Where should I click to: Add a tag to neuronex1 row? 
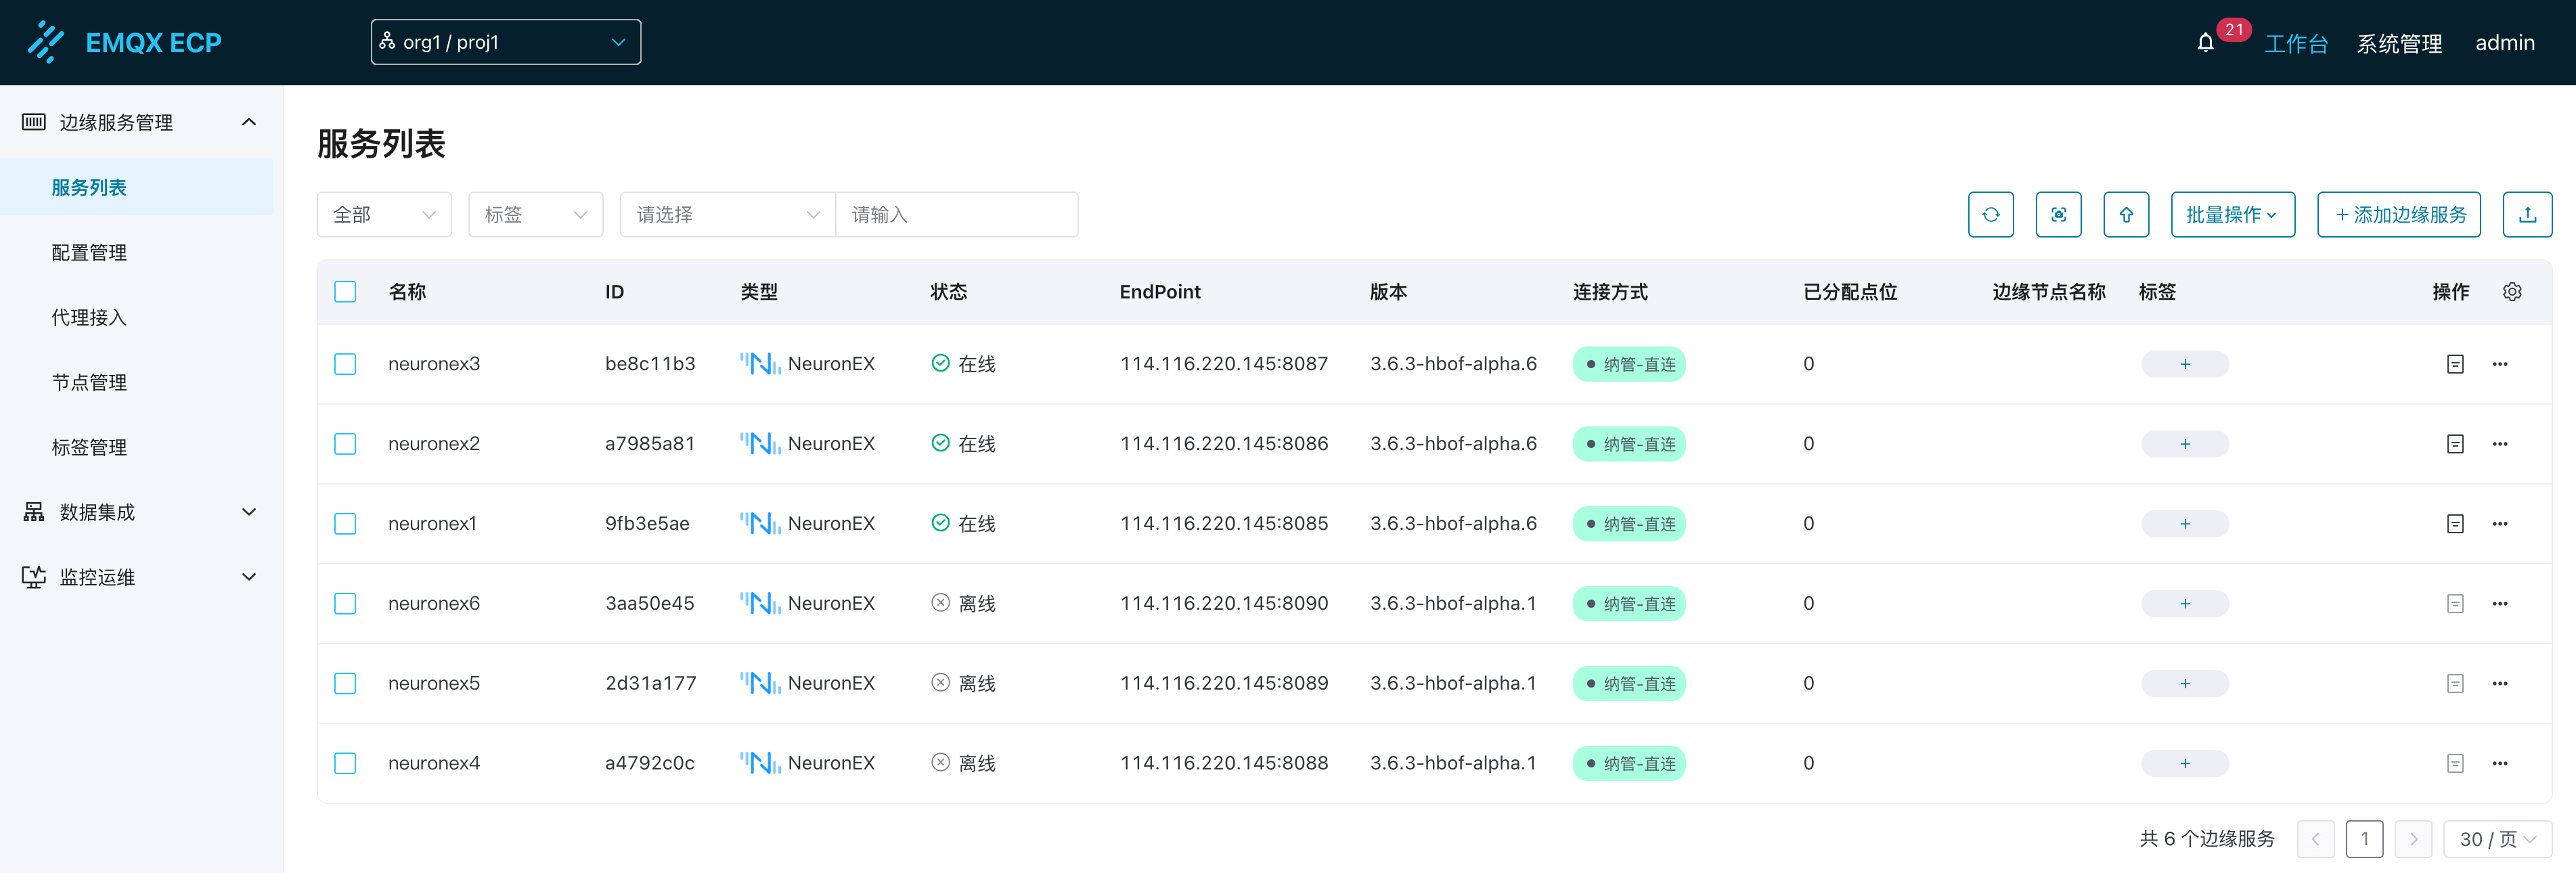coord(2184,524)
